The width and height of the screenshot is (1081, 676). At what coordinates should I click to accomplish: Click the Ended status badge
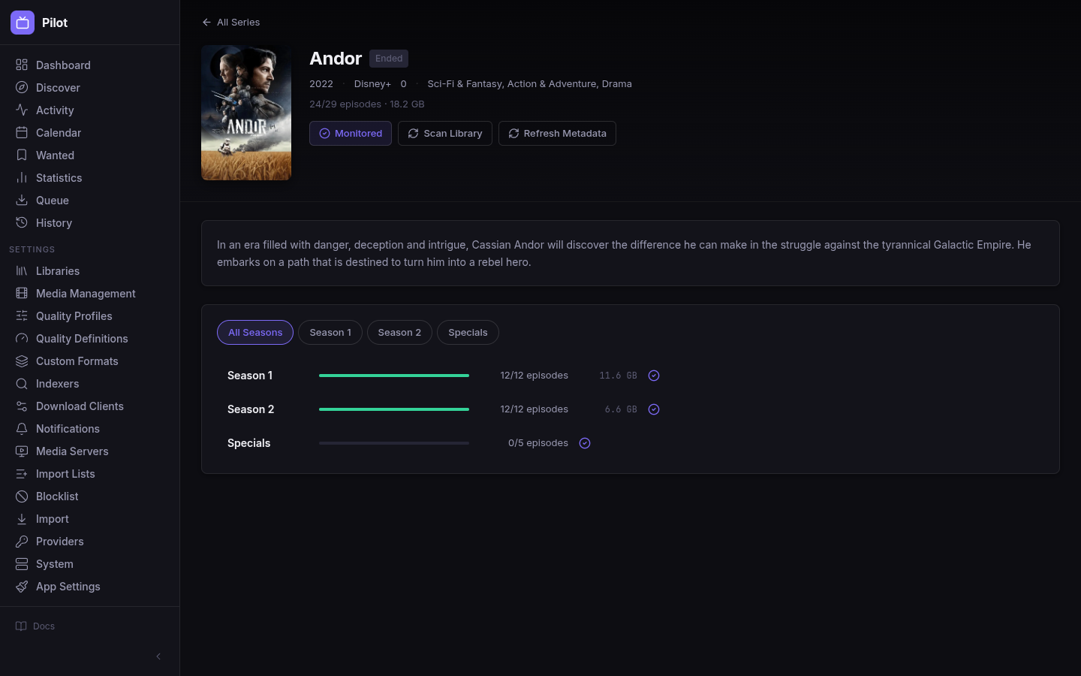coord(389,59)
